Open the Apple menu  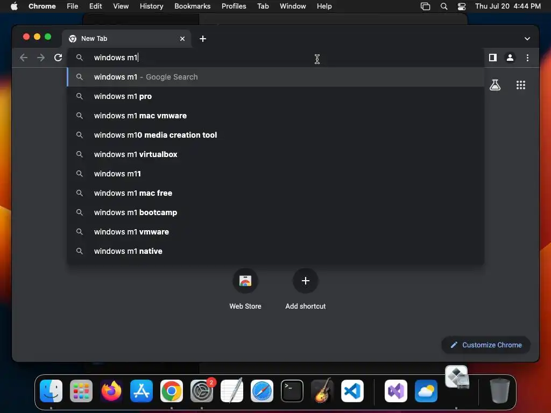tap(14, 6)
